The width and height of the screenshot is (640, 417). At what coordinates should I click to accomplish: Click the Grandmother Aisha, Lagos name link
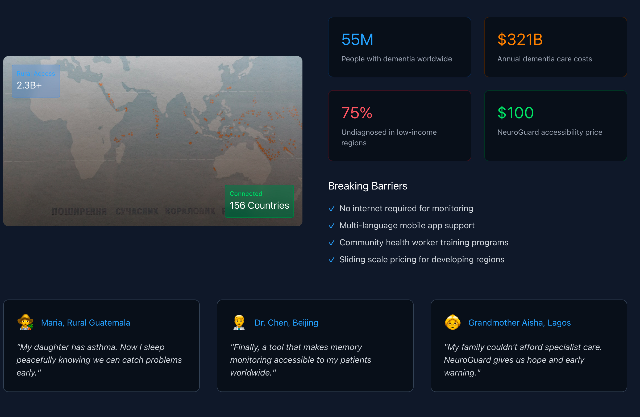point(519,322)
